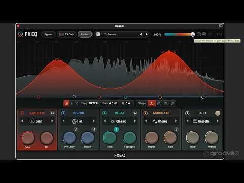Toggle the Reverb module power button
244x183 pixels.
(63, 113)
